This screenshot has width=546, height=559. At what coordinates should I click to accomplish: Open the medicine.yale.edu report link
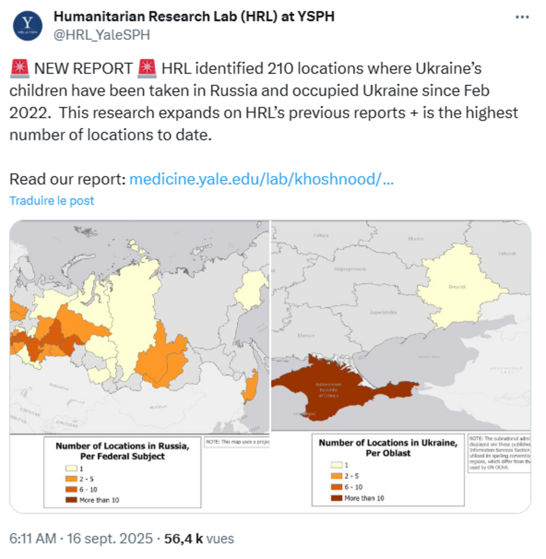coord(261,179)
